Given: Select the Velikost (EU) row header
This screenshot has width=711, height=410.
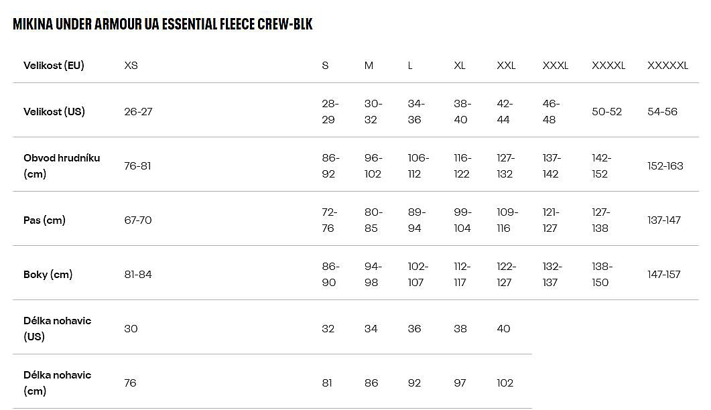Looking at the screenshot, I should coord(54,66).
